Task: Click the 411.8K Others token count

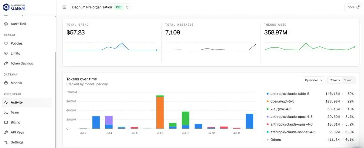Action: click(x=333, y=140)
